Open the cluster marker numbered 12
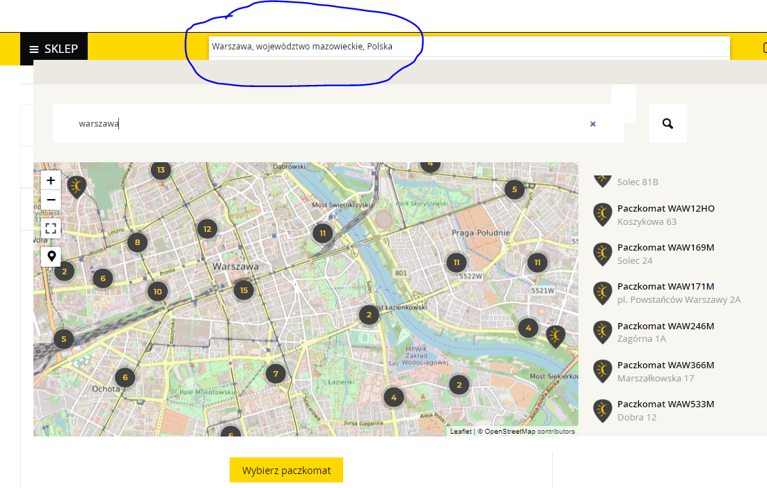767x488 pixels. (207, 228)
